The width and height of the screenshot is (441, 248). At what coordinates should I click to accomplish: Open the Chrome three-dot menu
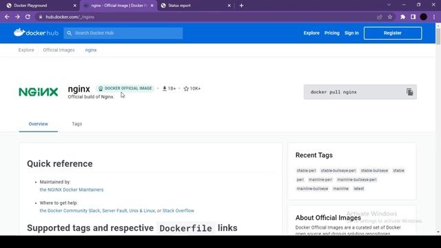tap(434, 17)
